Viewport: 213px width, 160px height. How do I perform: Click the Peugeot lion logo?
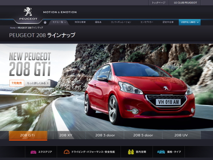pos(28,14)
